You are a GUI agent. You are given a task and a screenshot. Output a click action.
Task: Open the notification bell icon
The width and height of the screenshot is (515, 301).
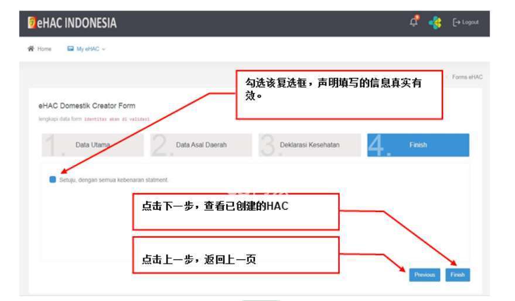[x=414, y=22]
